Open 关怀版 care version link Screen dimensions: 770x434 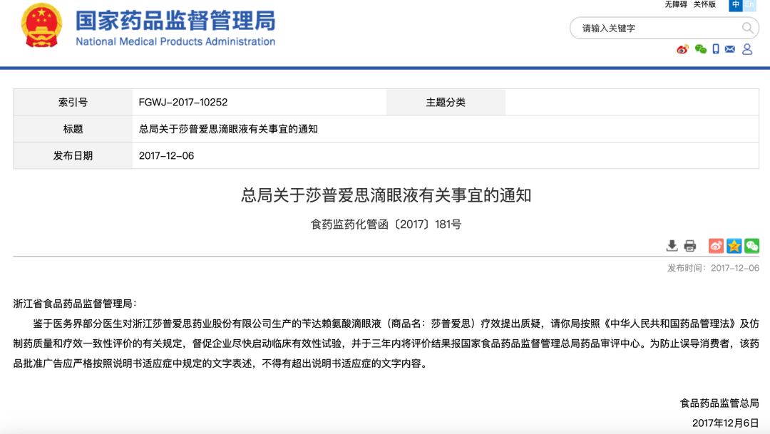coord(704,4)
